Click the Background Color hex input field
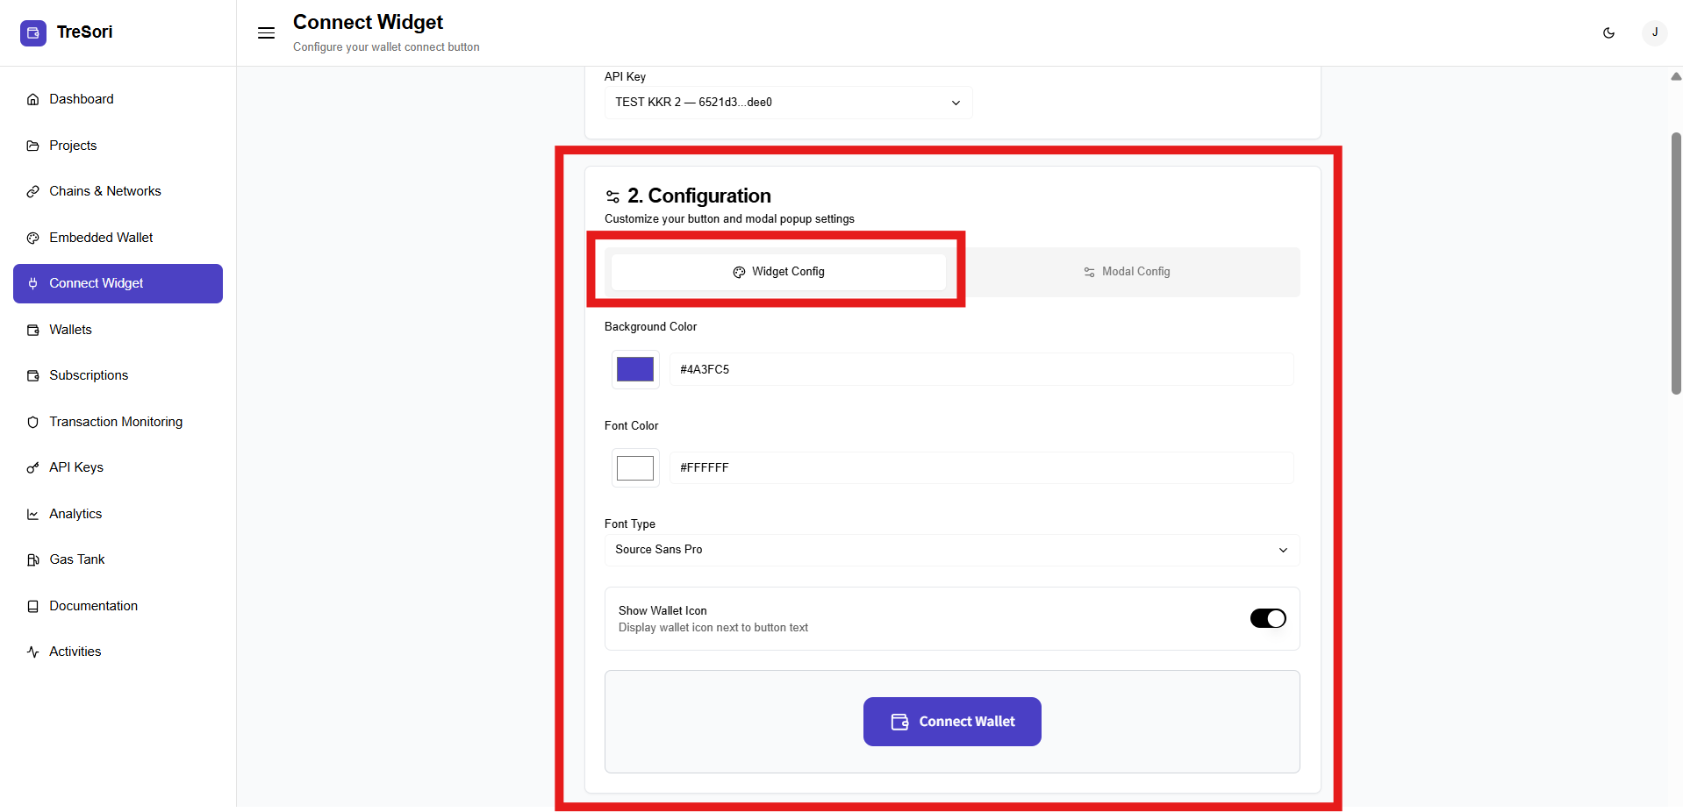Image resolution: width=1683 pixels, height=812 pixels. coord(980,369)
